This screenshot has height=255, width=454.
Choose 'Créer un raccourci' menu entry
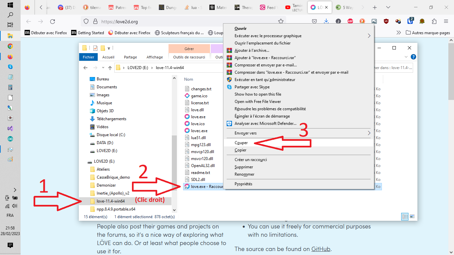pyautogui.click(x=298, y=160)
